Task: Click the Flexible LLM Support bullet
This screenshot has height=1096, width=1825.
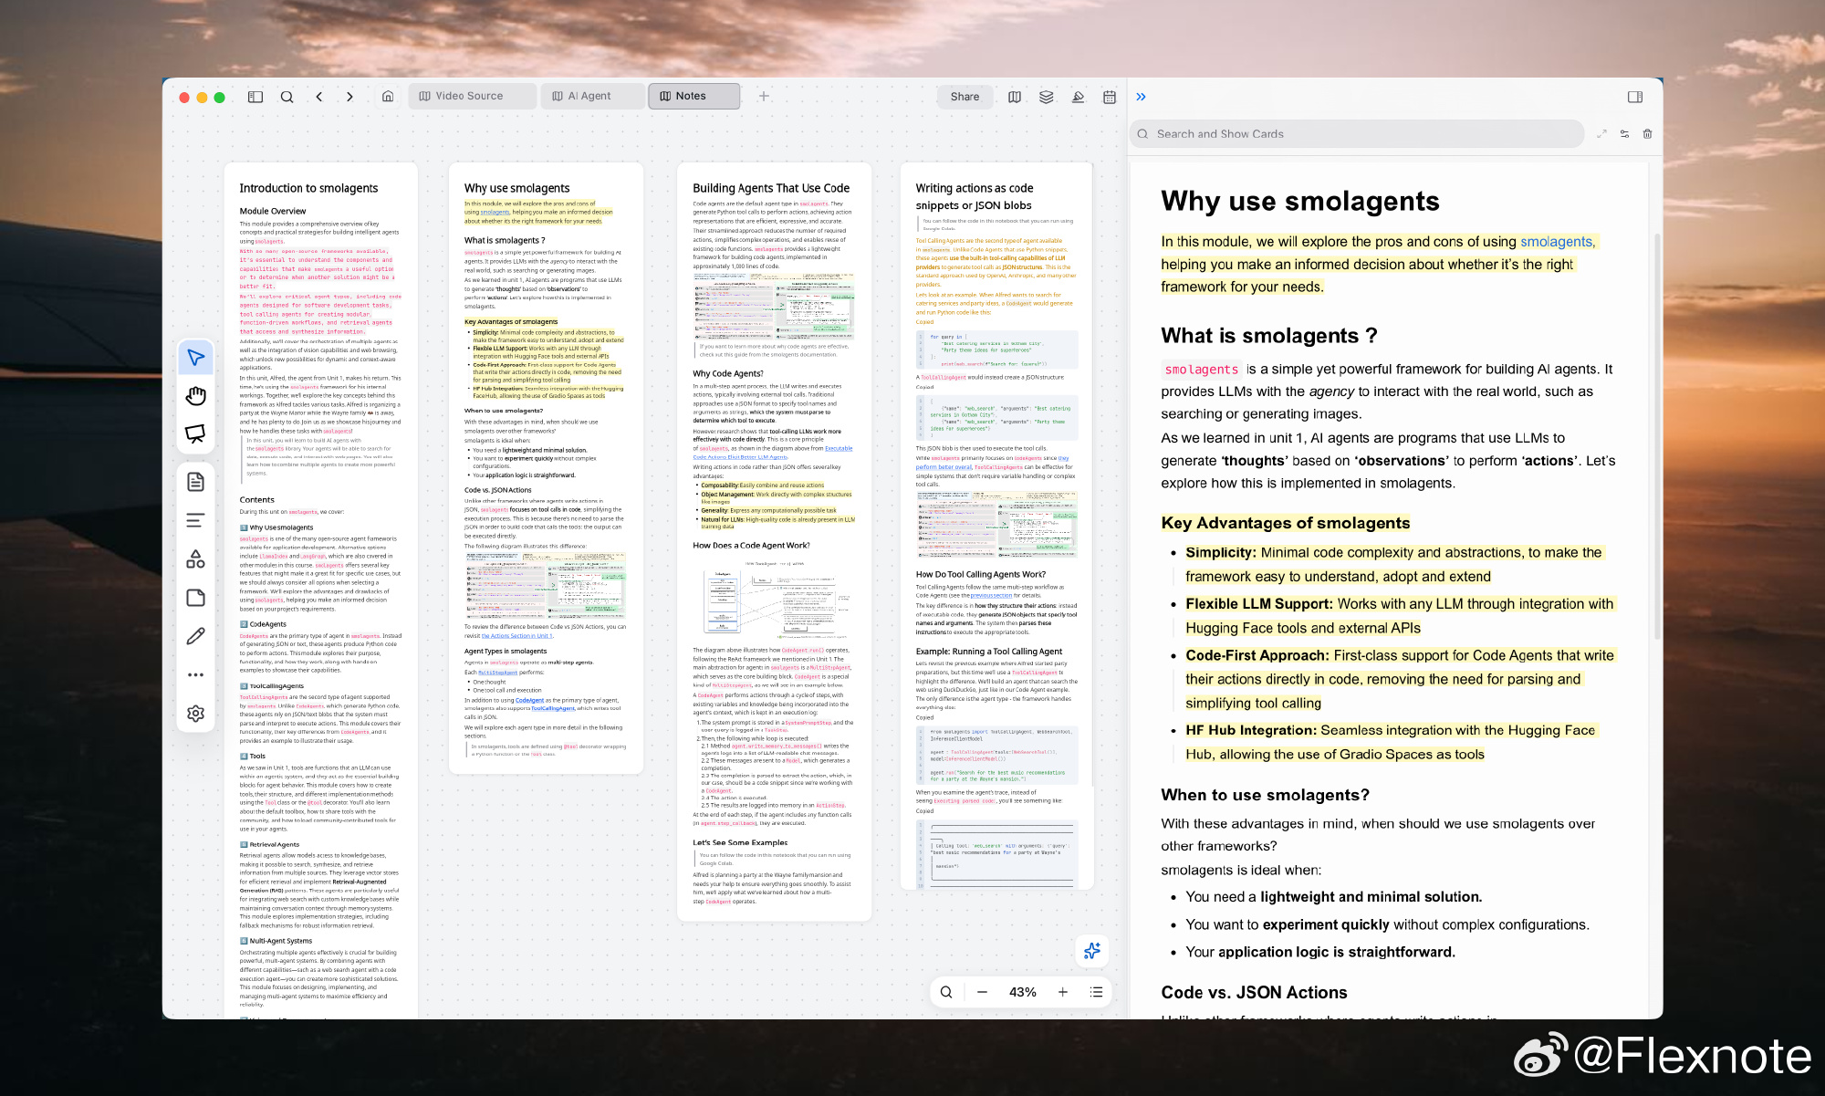Action: pos(1399,616)
